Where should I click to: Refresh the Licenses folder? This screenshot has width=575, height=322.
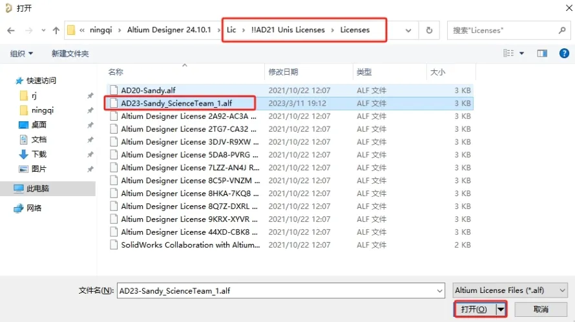click(x=429, y=30)
